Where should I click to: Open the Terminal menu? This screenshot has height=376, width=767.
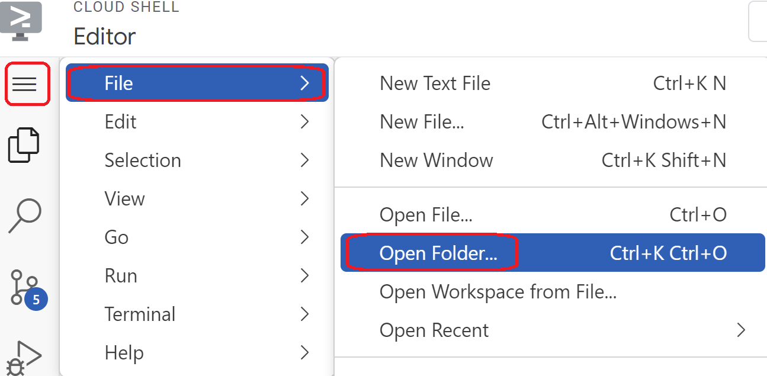click(140, 314)
